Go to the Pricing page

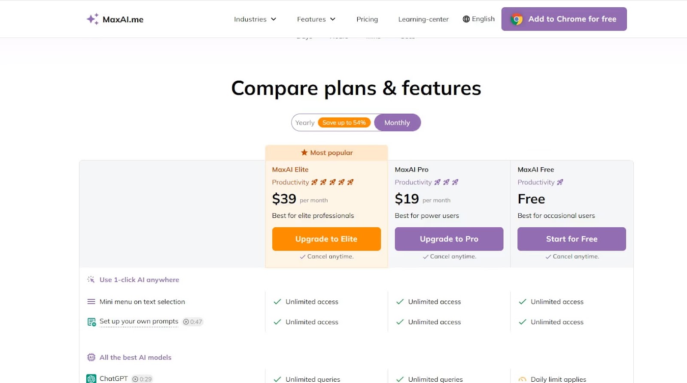pos(367,19)
